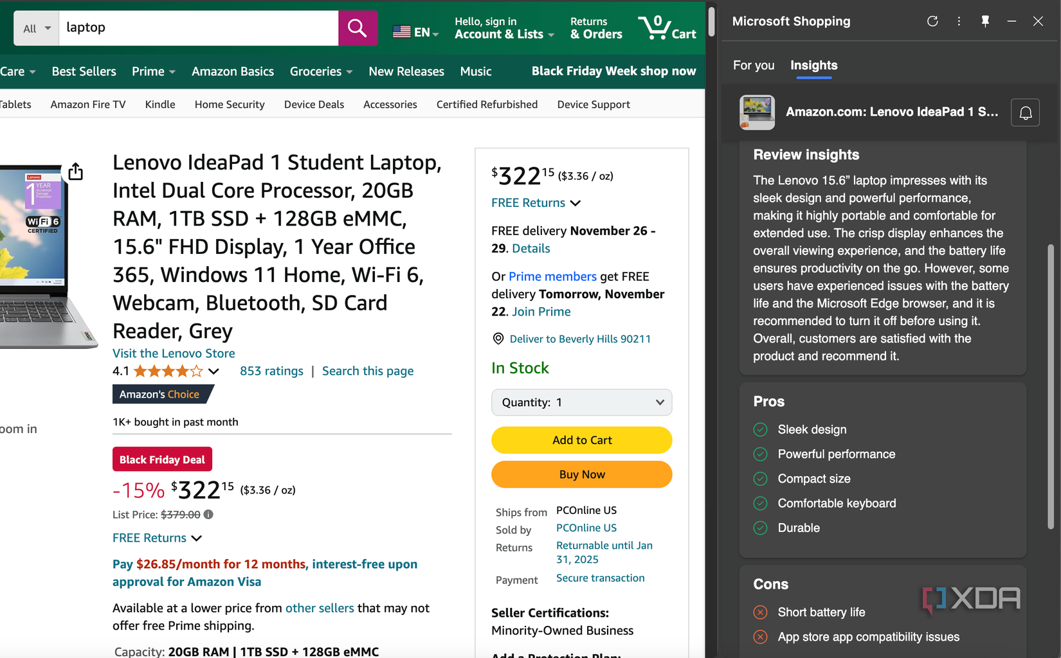The width and height of the screenshot is (1061, 658).
Task: Open PCOnline US seller link
Action: 586,528
